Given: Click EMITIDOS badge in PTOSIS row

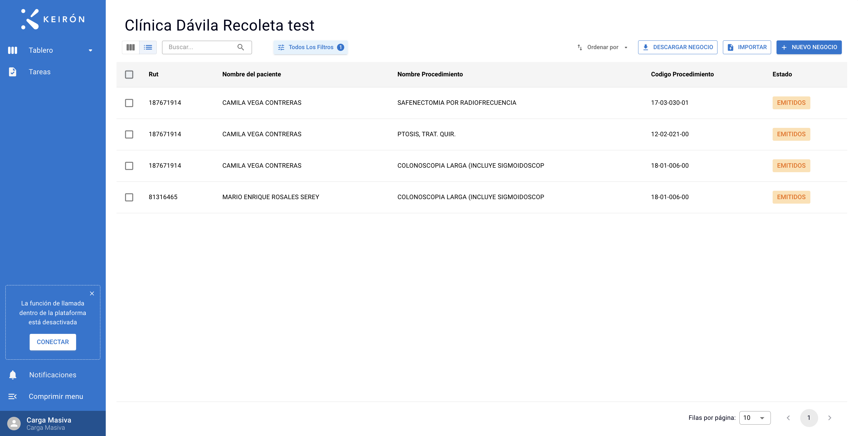Looking at the screenshot, I should tap(791, 134).
